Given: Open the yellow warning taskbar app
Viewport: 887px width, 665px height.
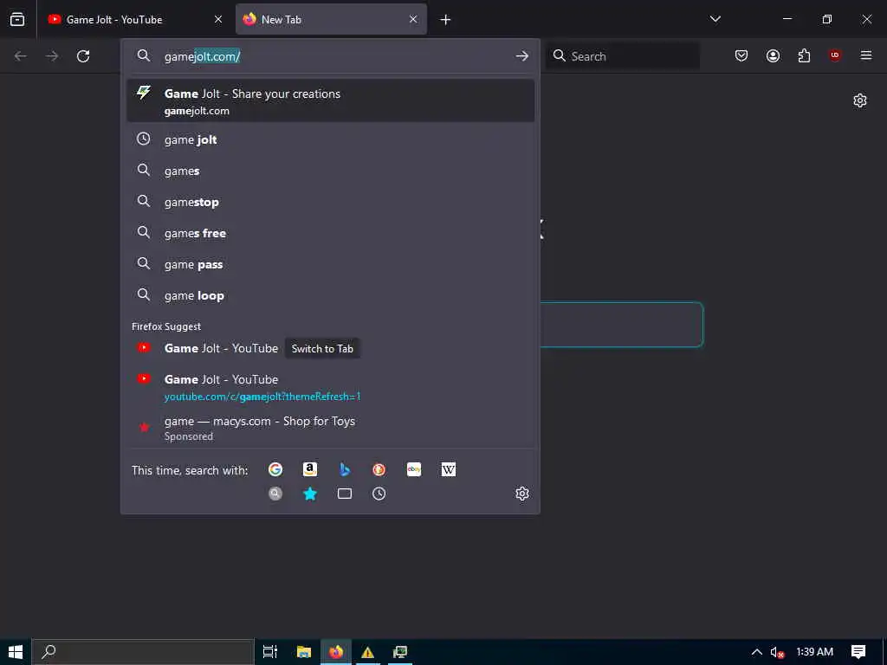Looking at the screenshot, I should [367, 652].
